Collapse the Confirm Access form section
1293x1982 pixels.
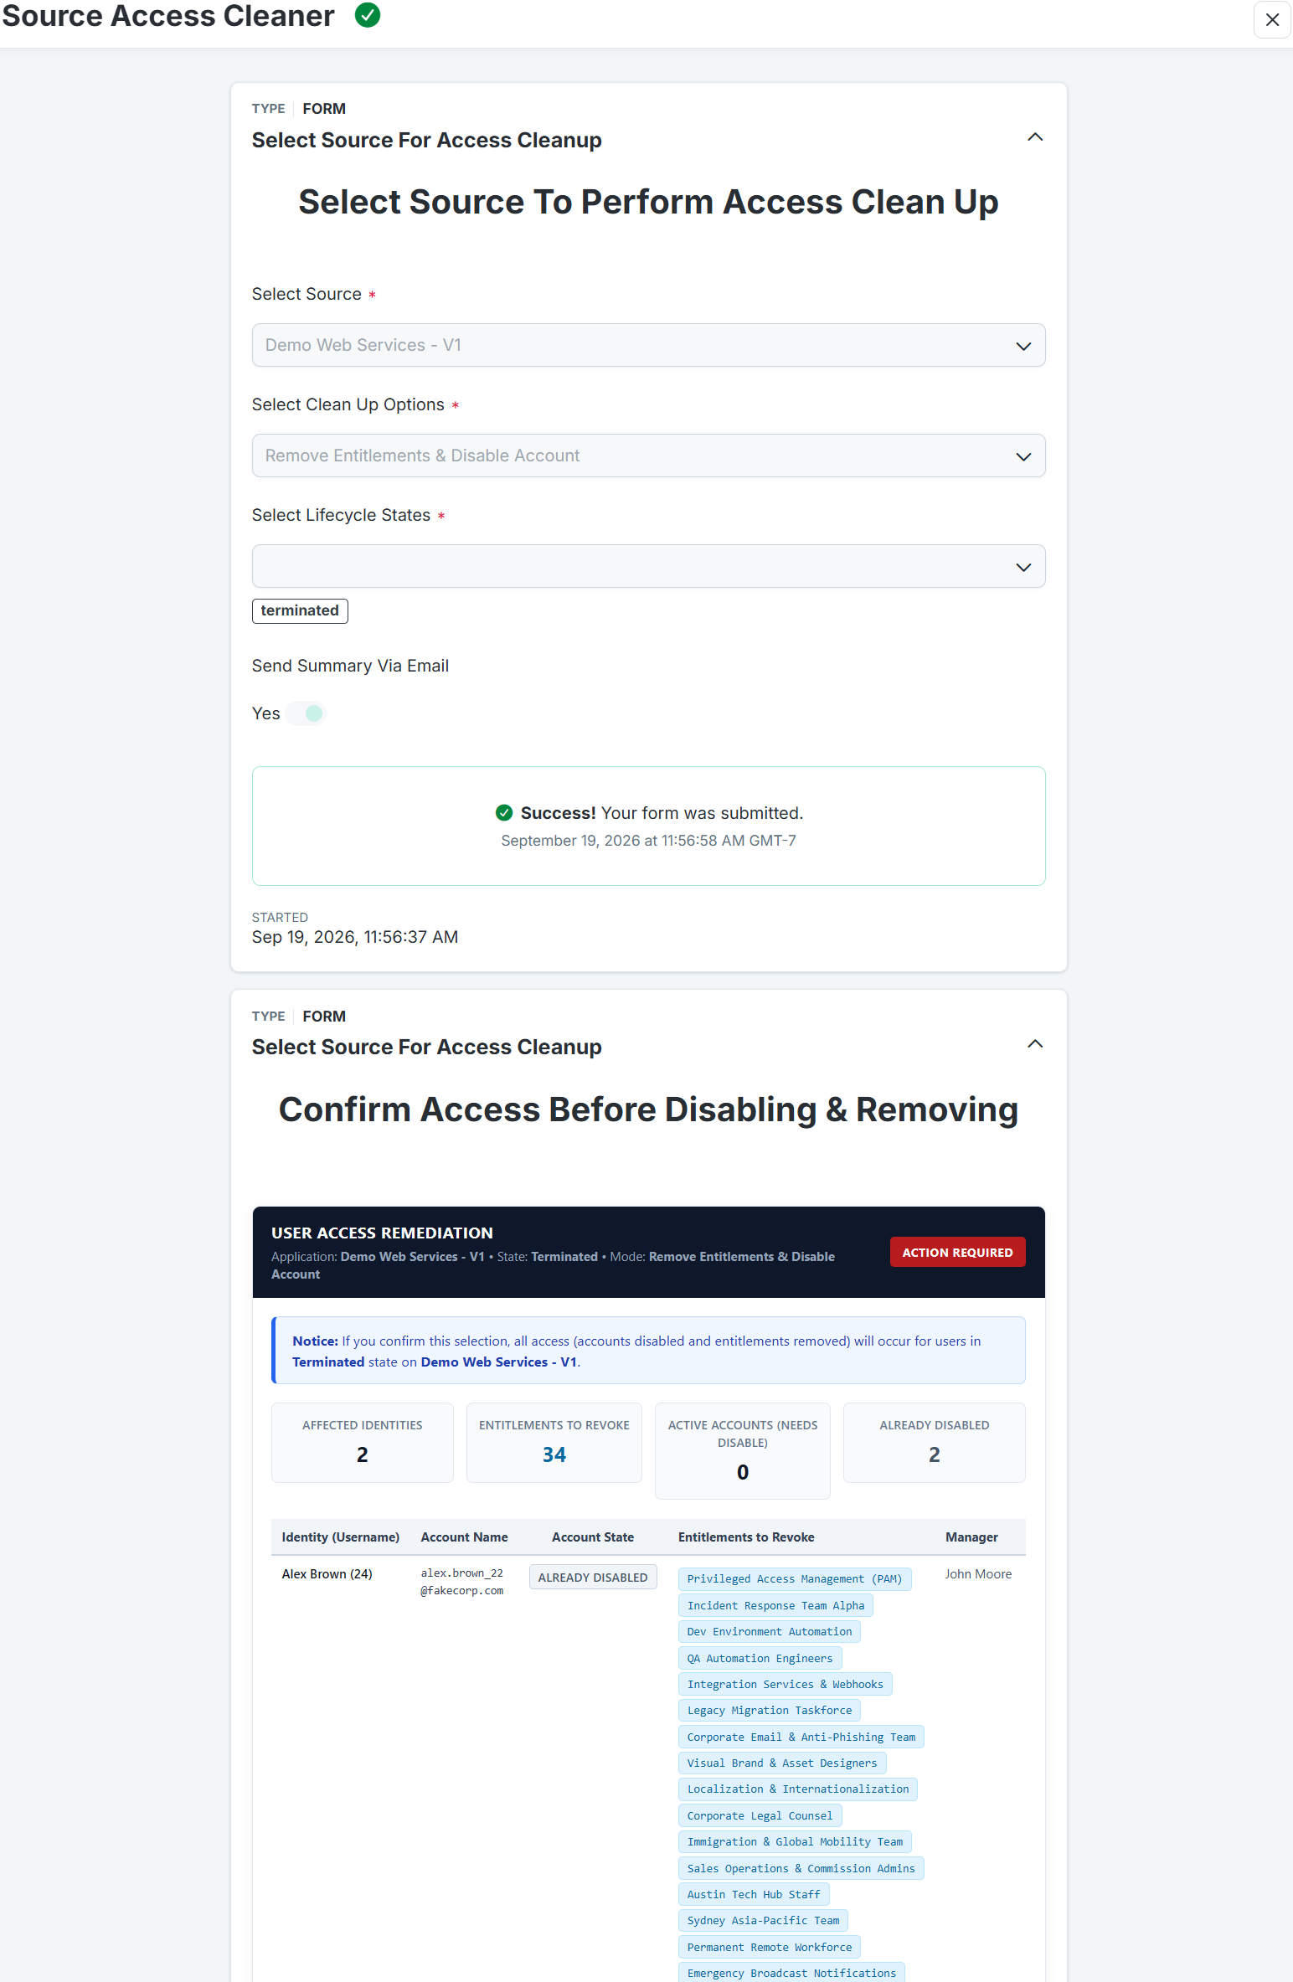[1035, 1044]
